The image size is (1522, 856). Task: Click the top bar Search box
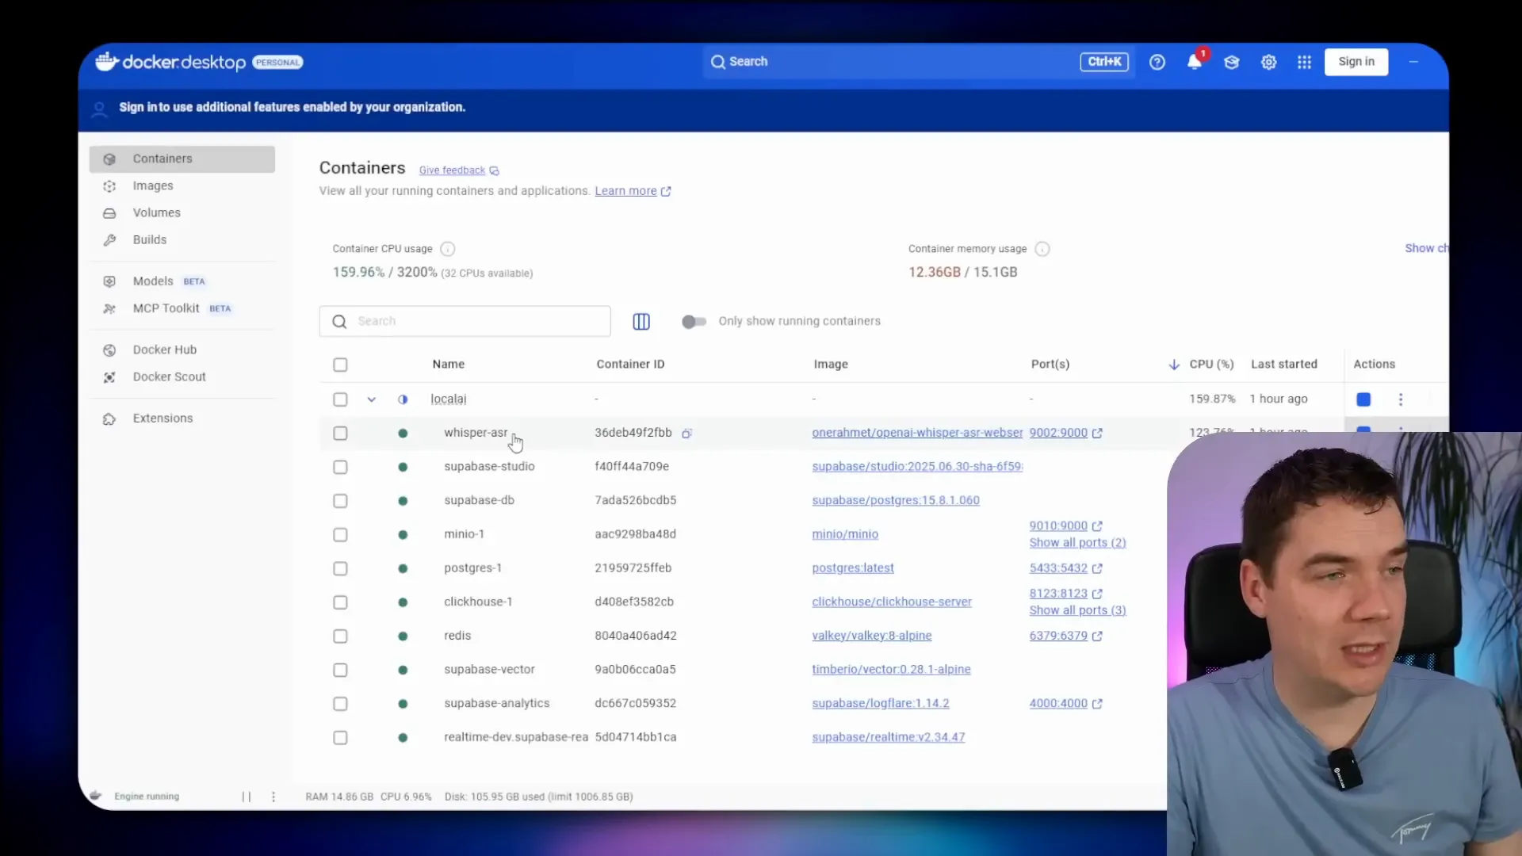918,62
